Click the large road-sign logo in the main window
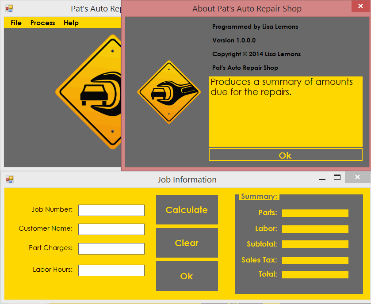371x304 pixels. [x=91, y=92]
